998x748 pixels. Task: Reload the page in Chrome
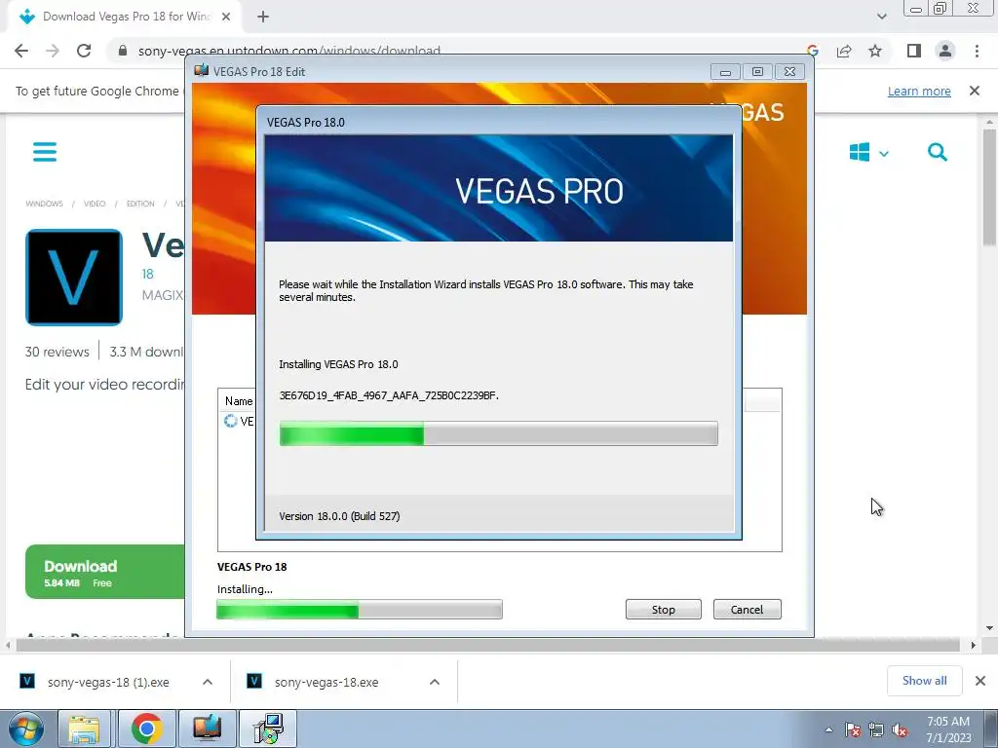[84, 51]
